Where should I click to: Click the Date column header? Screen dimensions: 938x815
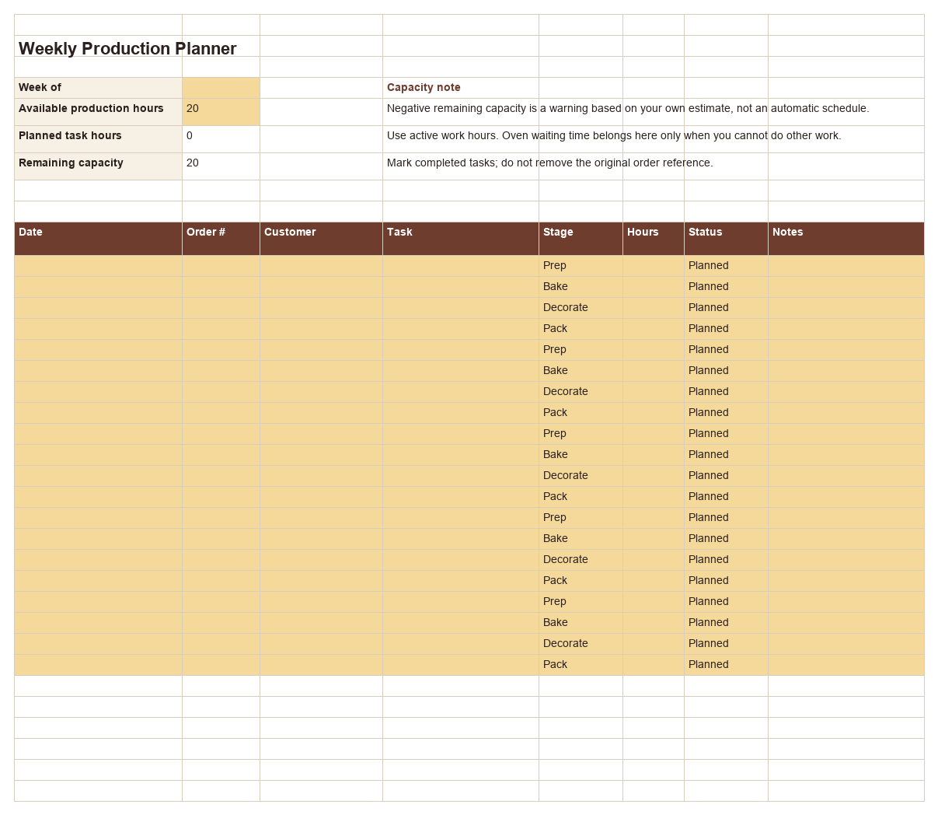(x=98, y=239)
